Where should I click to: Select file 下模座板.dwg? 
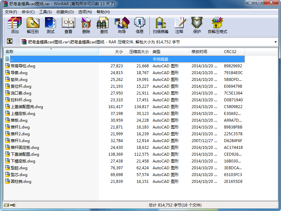(x=23, y=161)
